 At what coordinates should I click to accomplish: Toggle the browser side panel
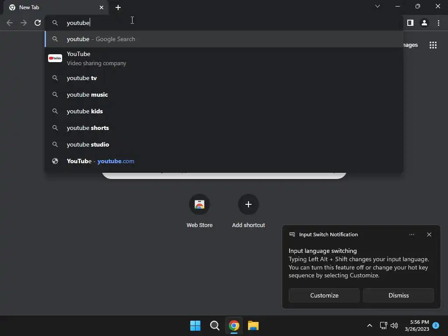(410, 23)
